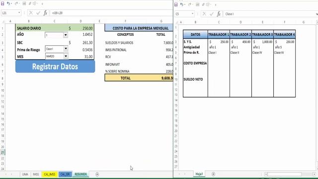Image resolution: width=318 pixels, height=179 pixels.
Task: Click Save icon in right Excel window
Action: tap(176, 4)
